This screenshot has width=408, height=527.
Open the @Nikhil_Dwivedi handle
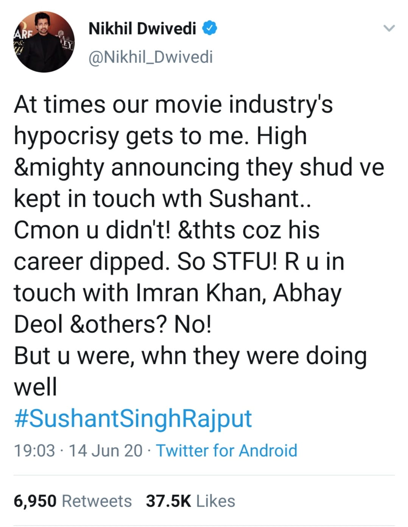tap(150, 57)
